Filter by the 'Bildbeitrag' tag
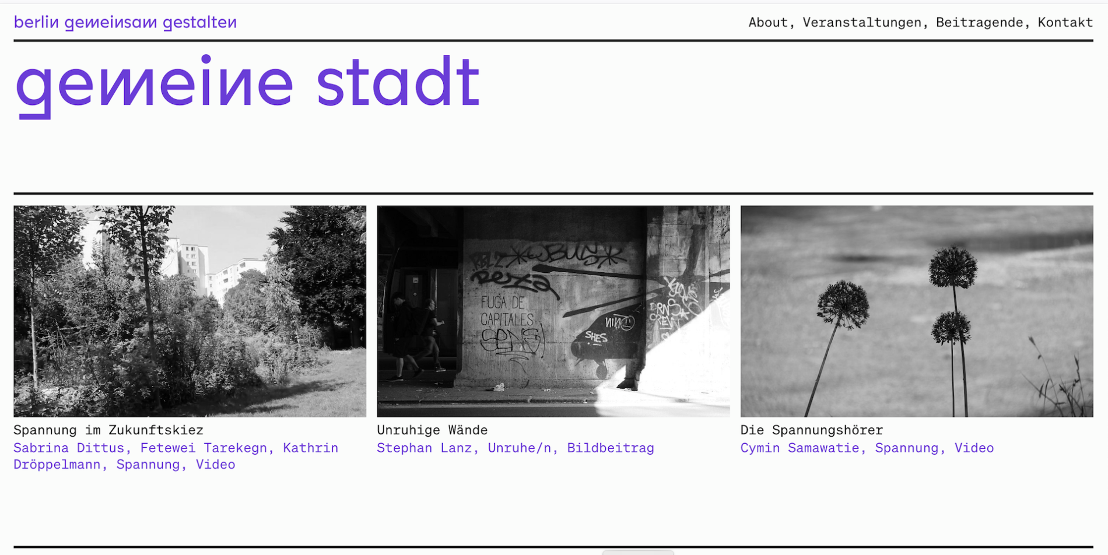The image size is (1108, 555). click(610, 448)
